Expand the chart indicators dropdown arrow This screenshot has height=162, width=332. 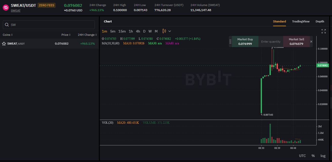tap(170, 31)
